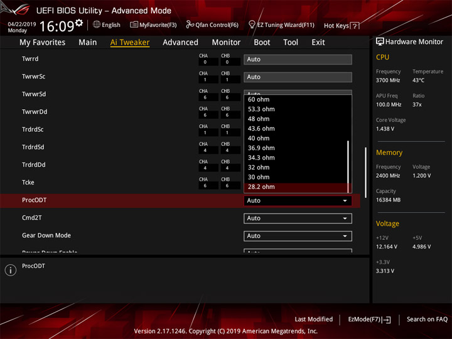
Task: Open the Cmd2T dropdown
Action: 298,218
